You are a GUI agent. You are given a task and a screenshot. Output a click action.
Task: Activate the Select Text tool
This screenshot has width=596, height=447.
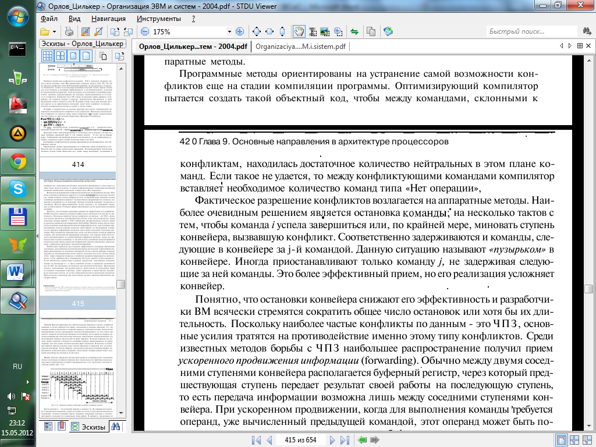click(313, 31)
